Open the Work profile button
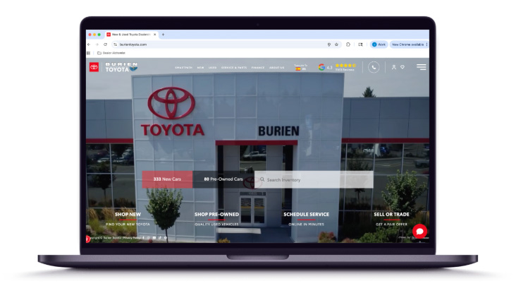This screenshot has width=516, height=298. (379, 44)
